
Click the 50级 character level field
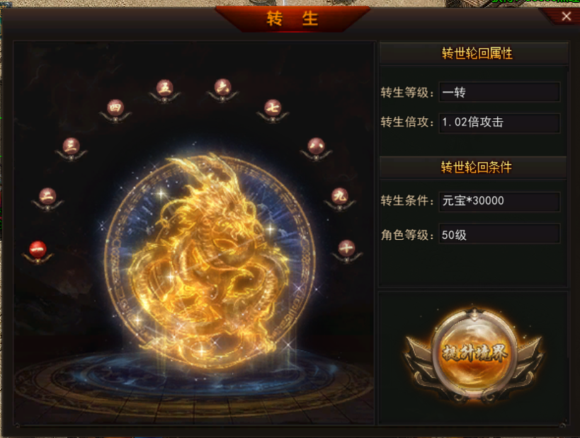[x=499, y=234]
